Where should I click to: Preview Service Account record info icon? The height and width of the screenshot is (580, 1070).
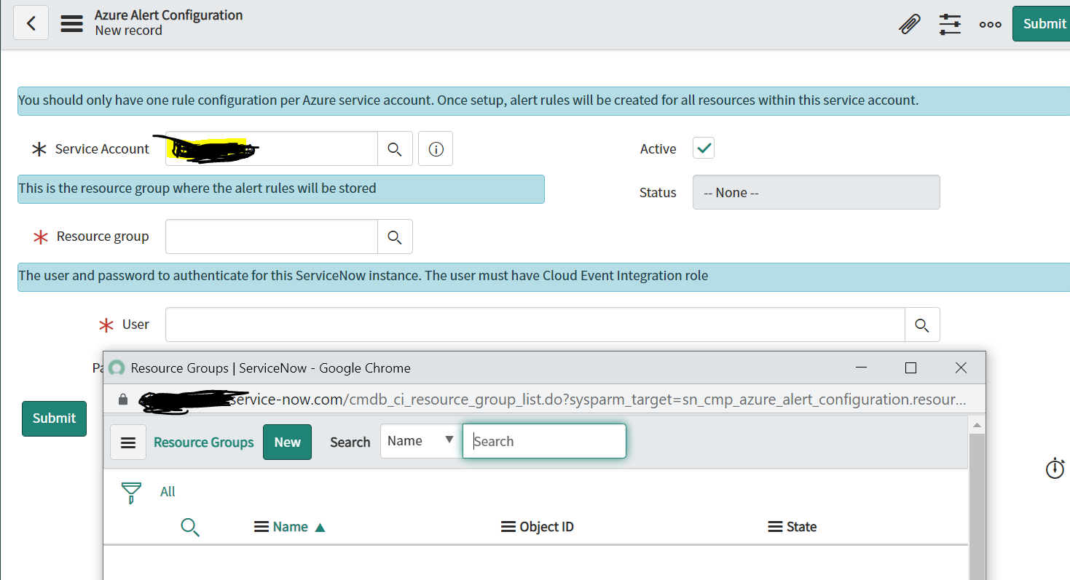[x=436, y=148]
